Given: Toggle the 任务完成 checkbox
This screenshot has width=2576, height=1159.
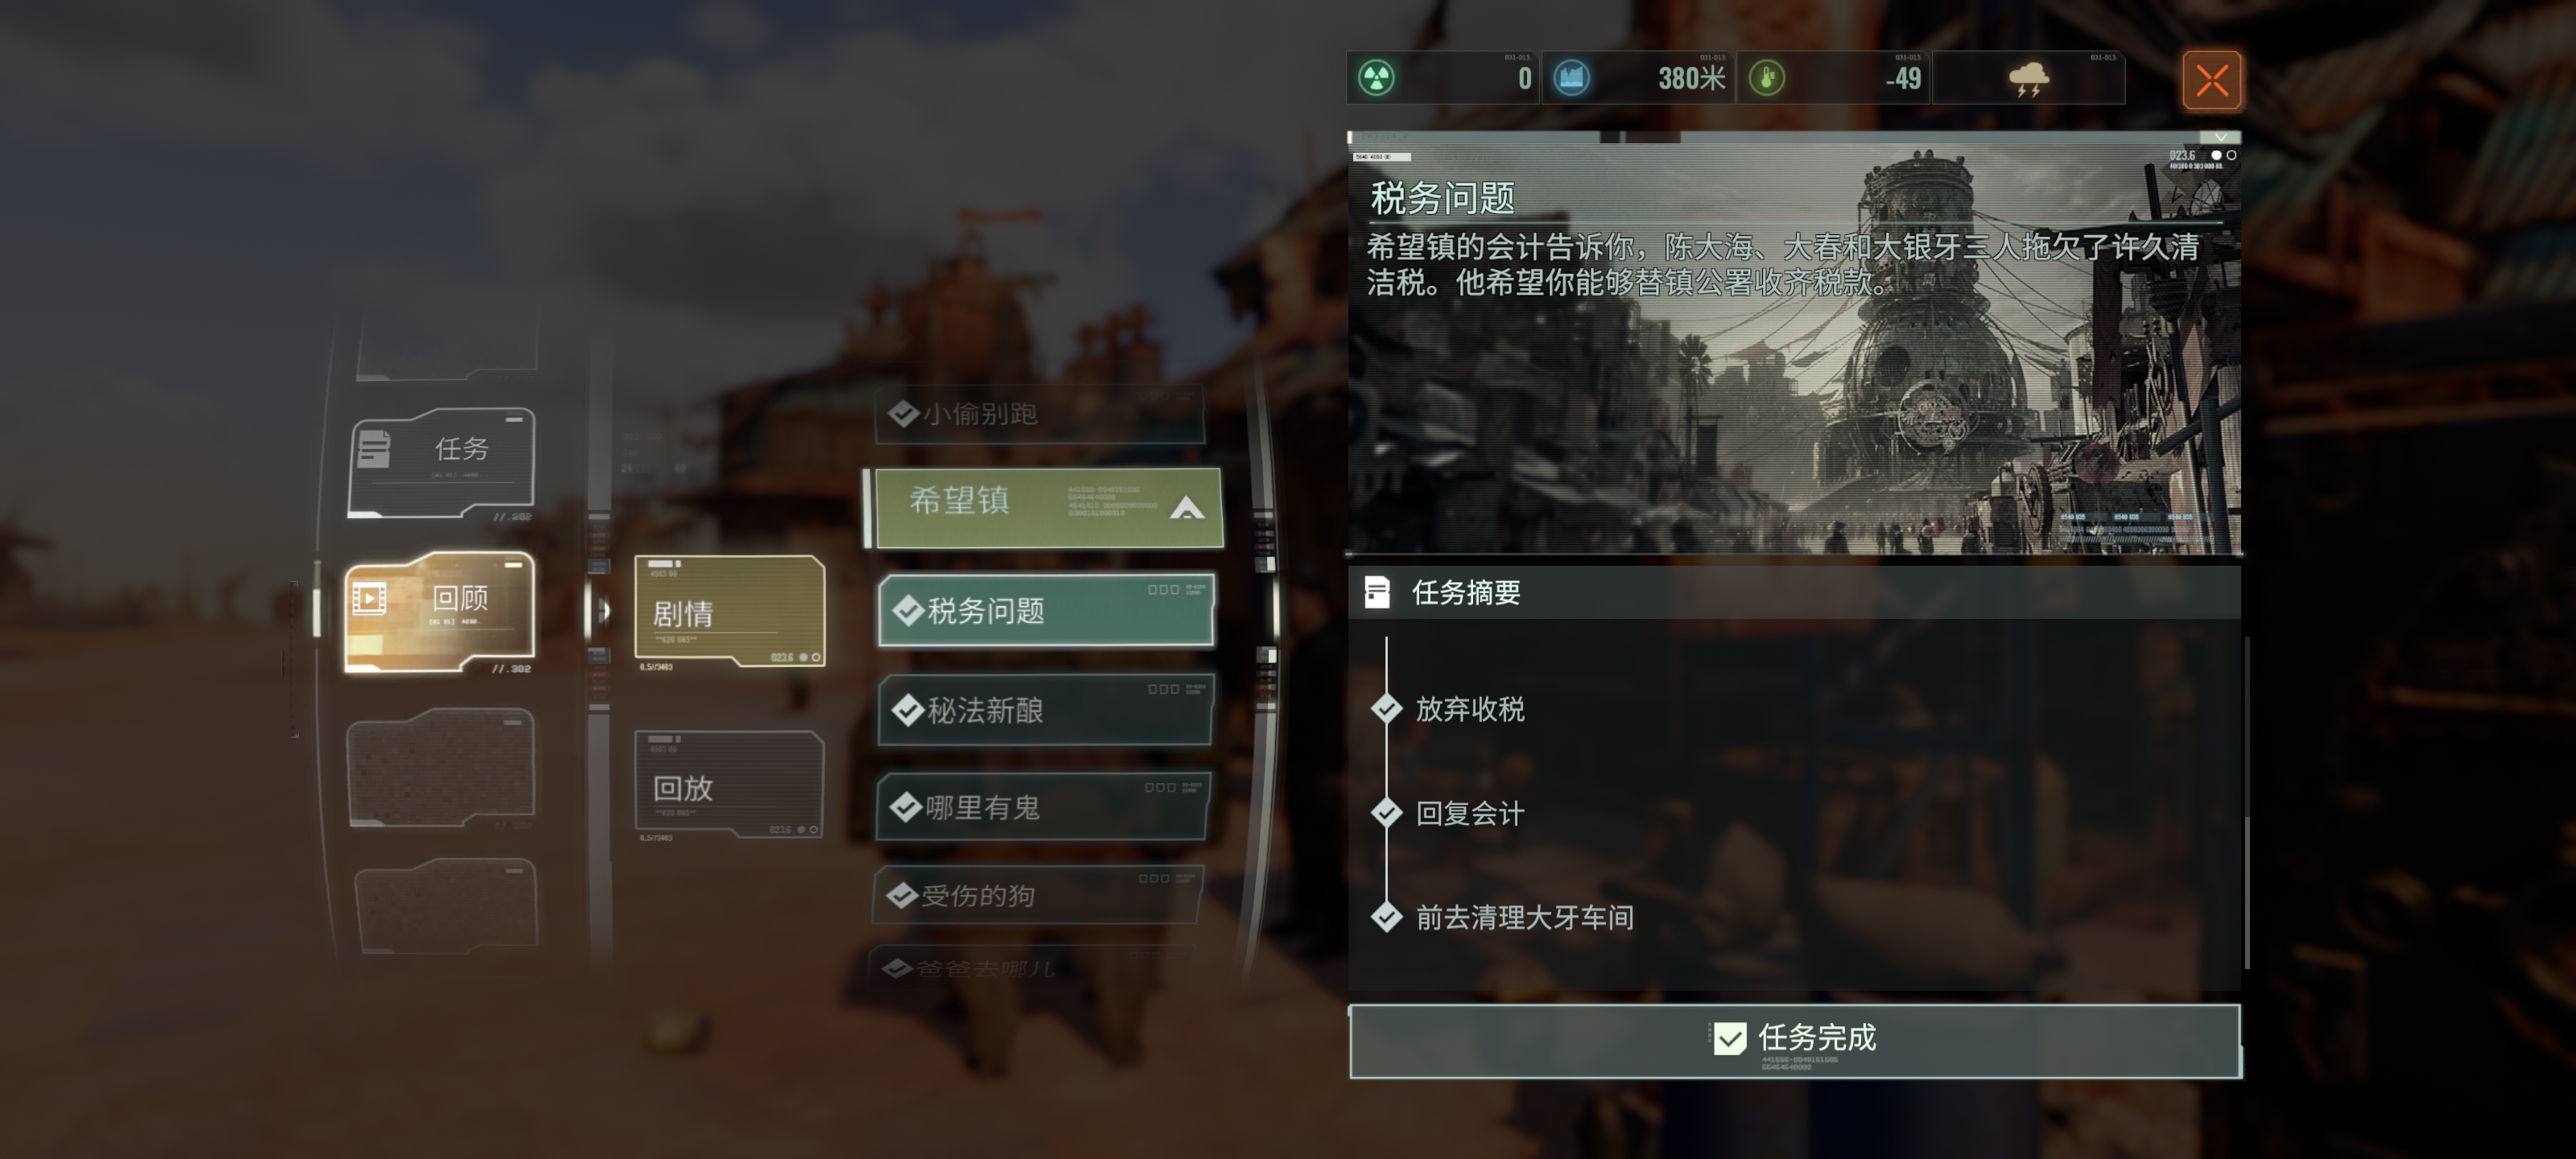Looking at the screenshot, I should coord(1729,1038).
